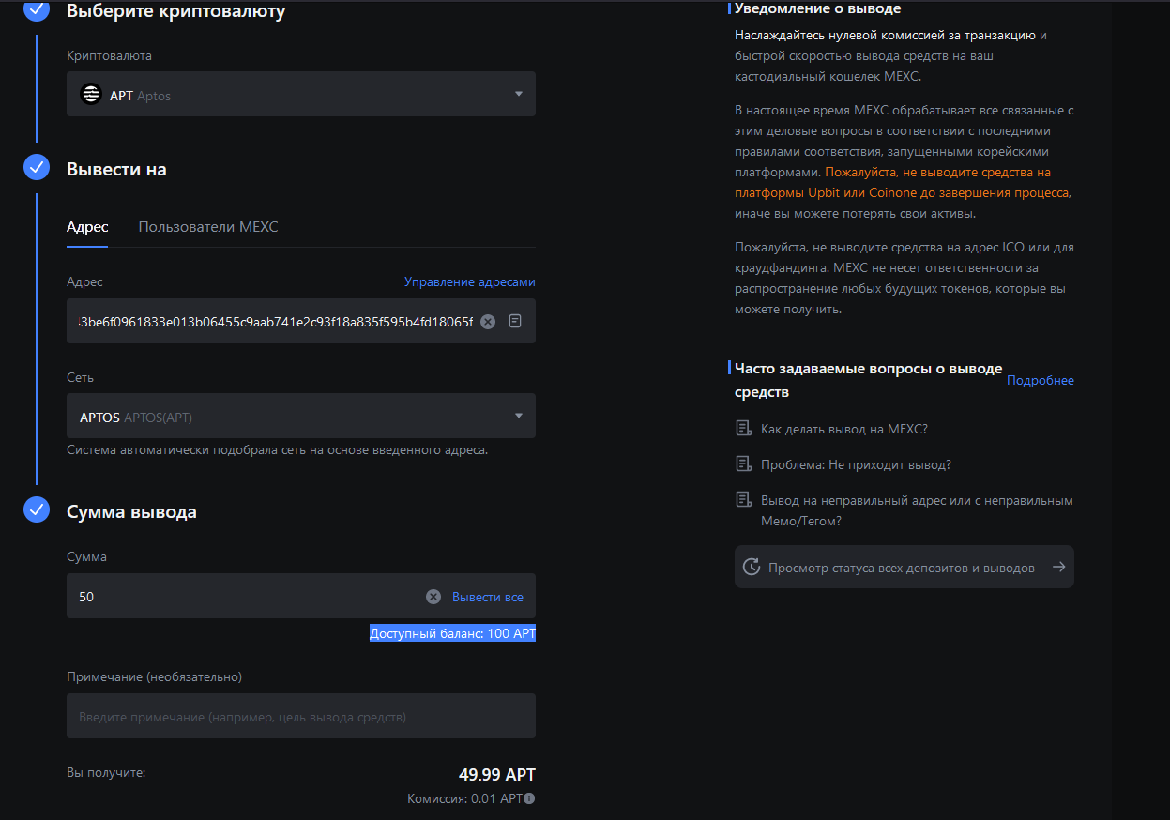Switch to Пользователи MEXC tab
This screenshot has height=820, width=1170.
(208, 227)
